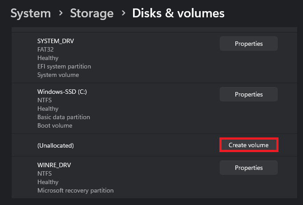
Task: Click the chevron between System and Storage
Action: pos(60,14)
